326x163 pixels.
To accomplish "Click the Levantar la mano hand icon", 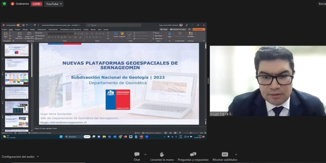I will (x=161, y=155).
